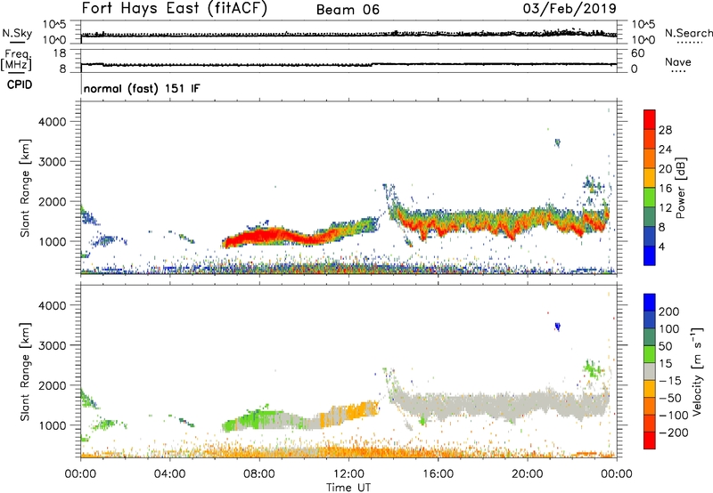Click the 3000 tick on the power panel

53,162
